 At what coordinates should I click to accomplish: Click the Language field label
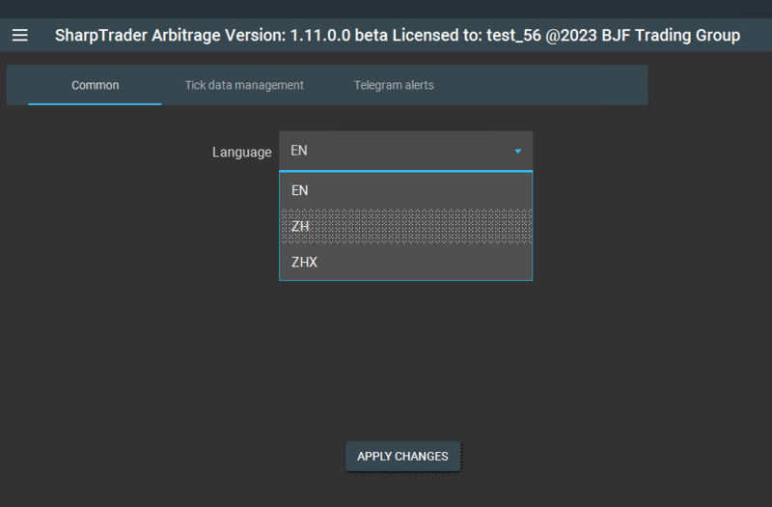point(241,153)
